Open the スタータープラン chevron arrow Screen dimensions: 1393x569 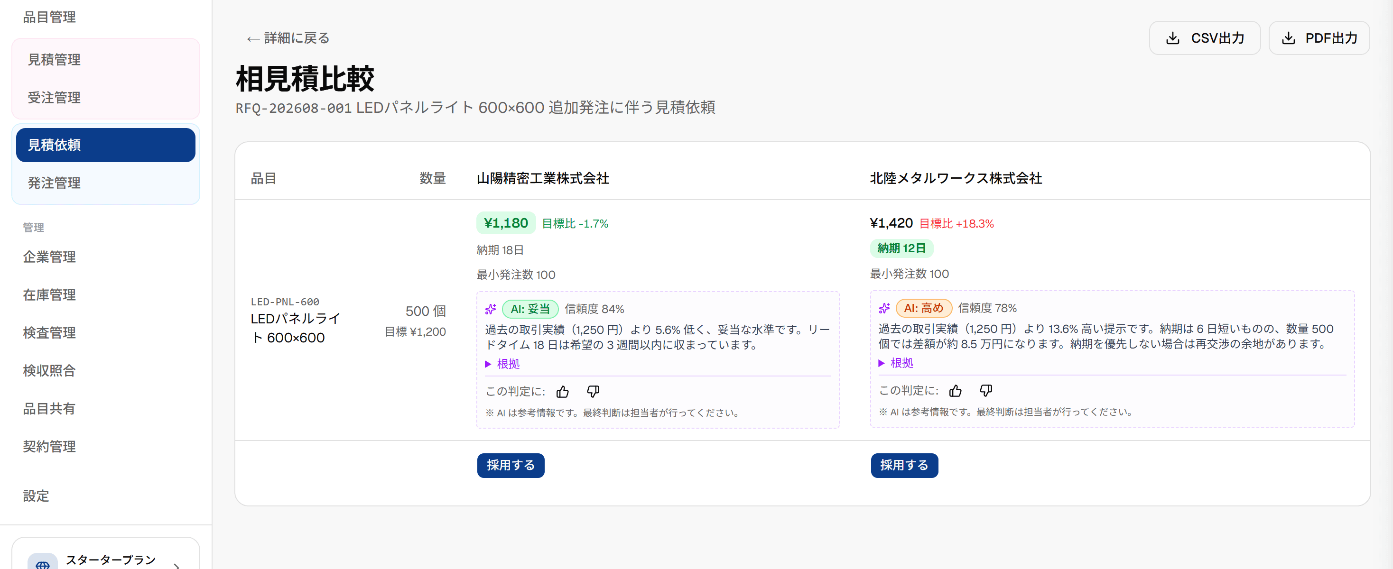[177, 565]
